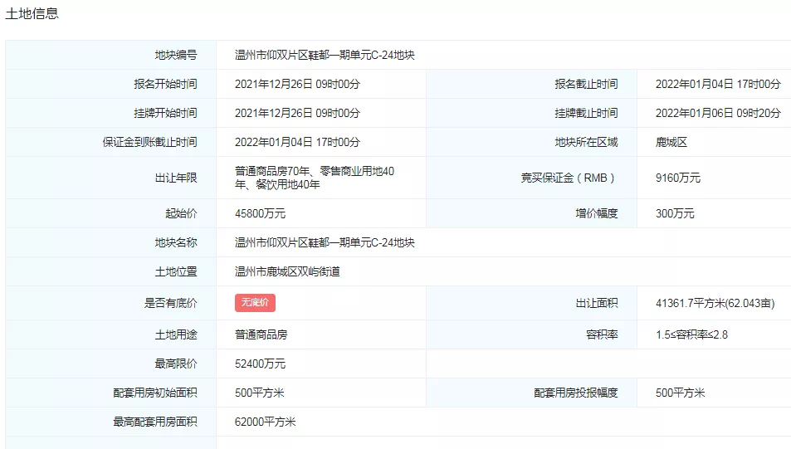The height and width of the screenshot is (449, 791).
Task: Select the 1.5≤容积率≤2.8 value
Action: pyautogui.click(x=691, y=334)
